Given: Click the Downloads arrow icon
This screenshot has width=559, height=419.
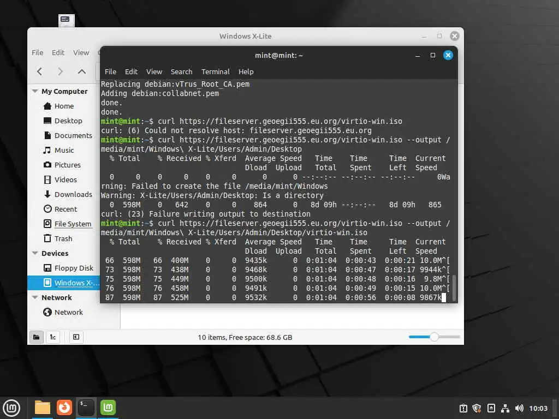Looking at the screenshot, I should coord(47,194).
